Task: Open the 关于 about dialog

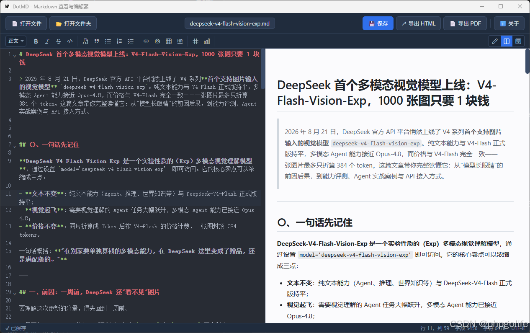Action: pyautogui.click(x=509, y=23)
